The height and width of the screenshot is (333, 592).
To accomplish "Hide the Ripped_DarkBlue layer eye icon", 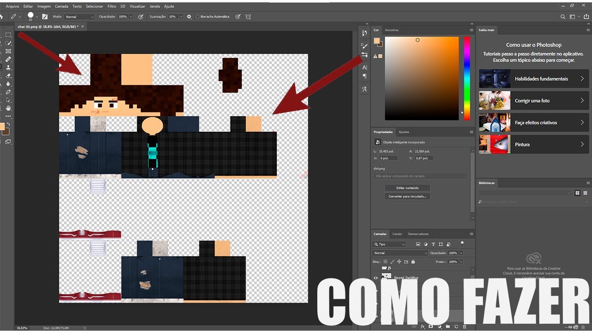I will coord(376,278).
